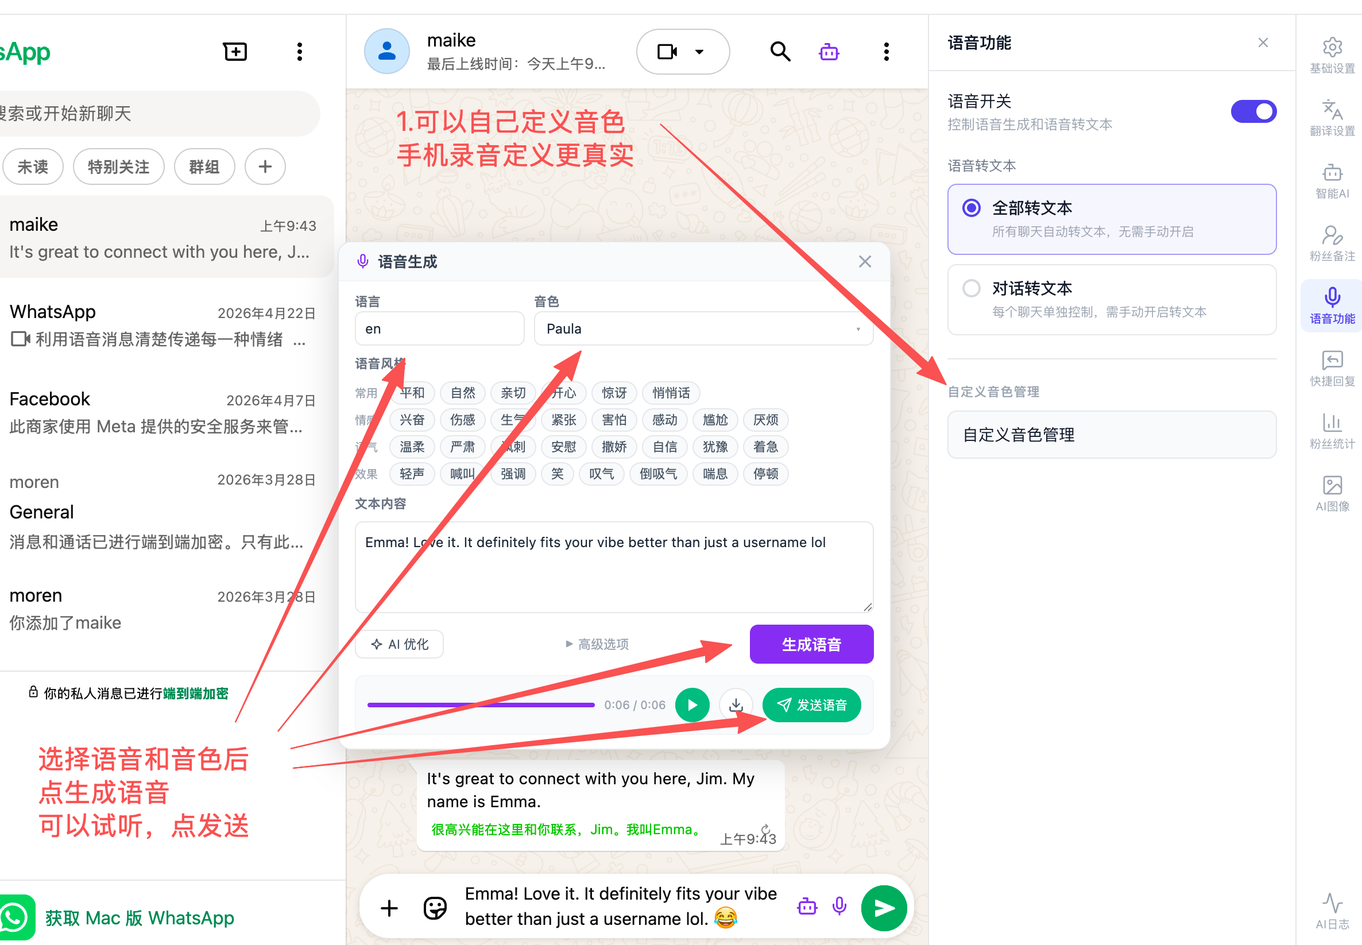Viewport: 1362px width, 945px height.
Task: Click the 获取 Mac 版 WhatsApp link
Action: pos(140,917)
